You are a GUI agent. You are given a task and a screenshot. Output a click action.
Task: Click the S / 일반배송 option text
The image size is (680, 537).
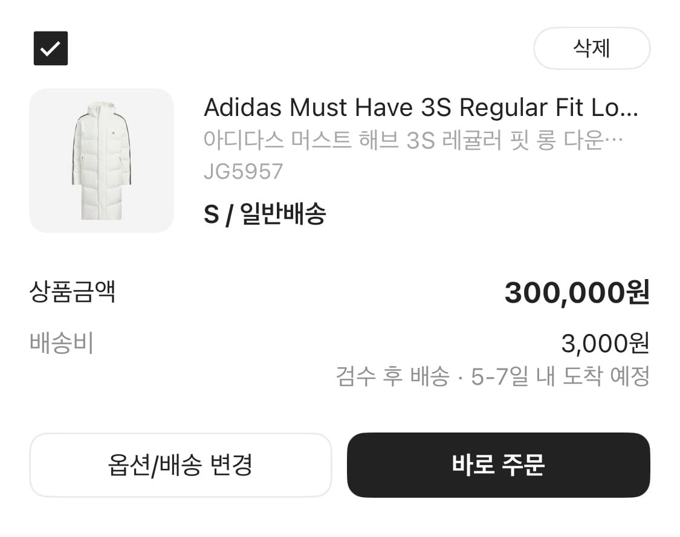pyautogui.click(x=265, y=214)
